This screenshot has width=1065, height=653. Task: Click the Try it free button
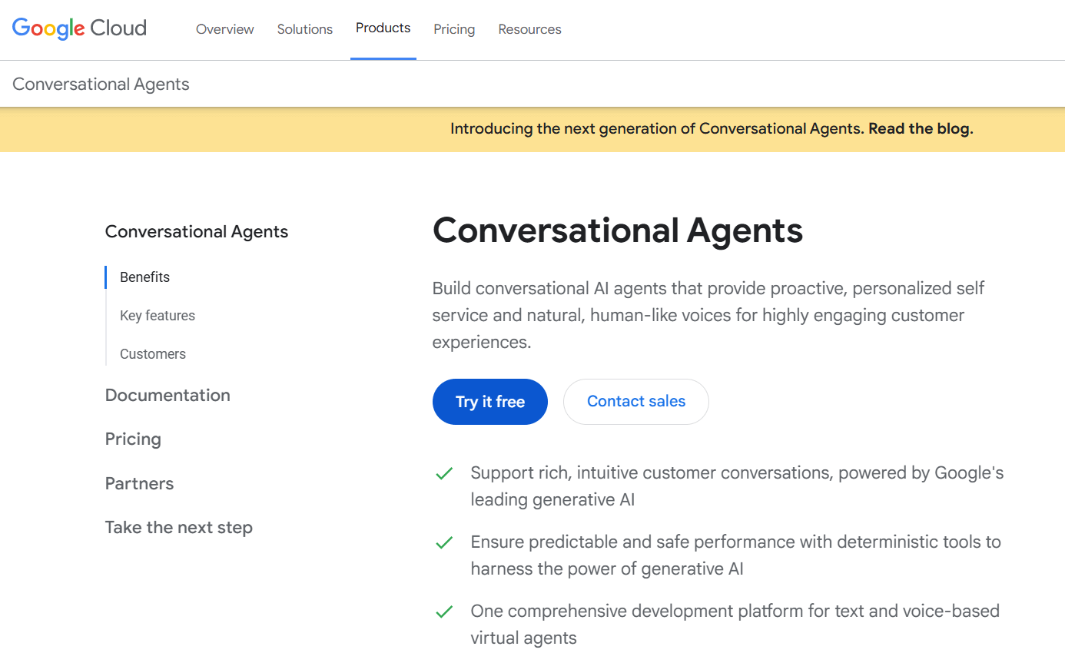pyautogui.click(x=490, y=402)
